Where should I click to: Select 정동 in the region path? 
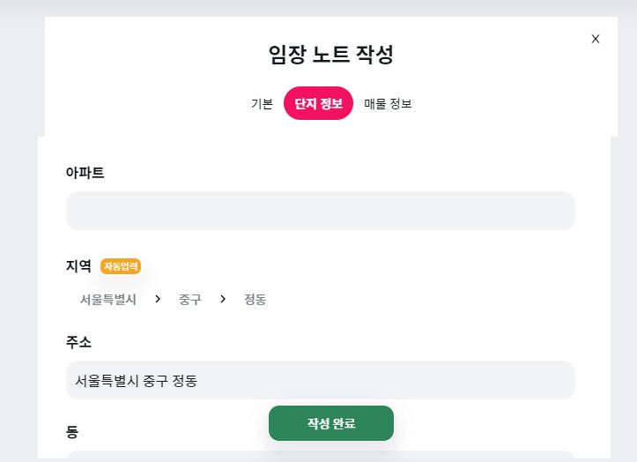pyautogui.click(x=256, y=300)
